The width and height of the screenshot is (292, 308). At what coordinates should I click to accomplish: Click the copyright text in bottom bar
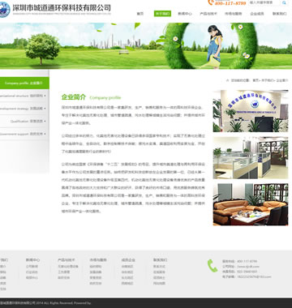tap(45, 303)
